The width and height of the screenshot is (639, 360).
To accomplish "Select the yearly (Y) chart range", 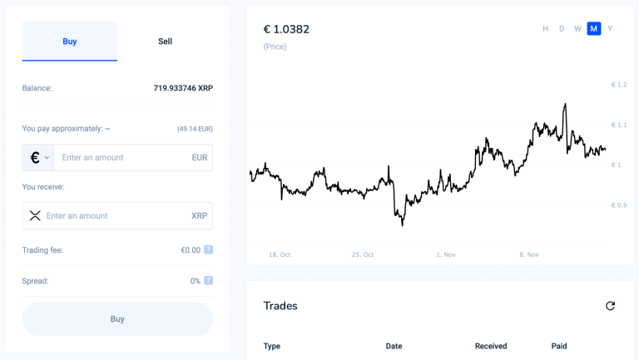I will click(x=610, y=29).
